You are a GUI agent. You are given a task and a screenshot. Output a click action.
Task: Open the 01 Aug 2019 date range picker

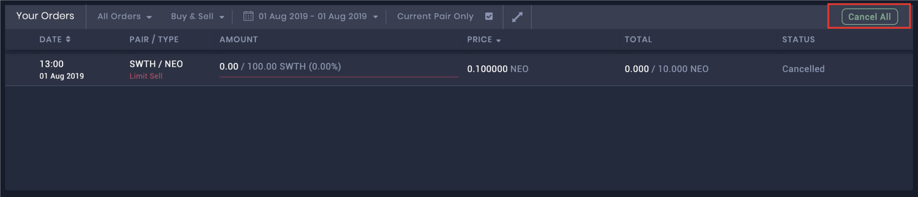(x=311, y=16)
